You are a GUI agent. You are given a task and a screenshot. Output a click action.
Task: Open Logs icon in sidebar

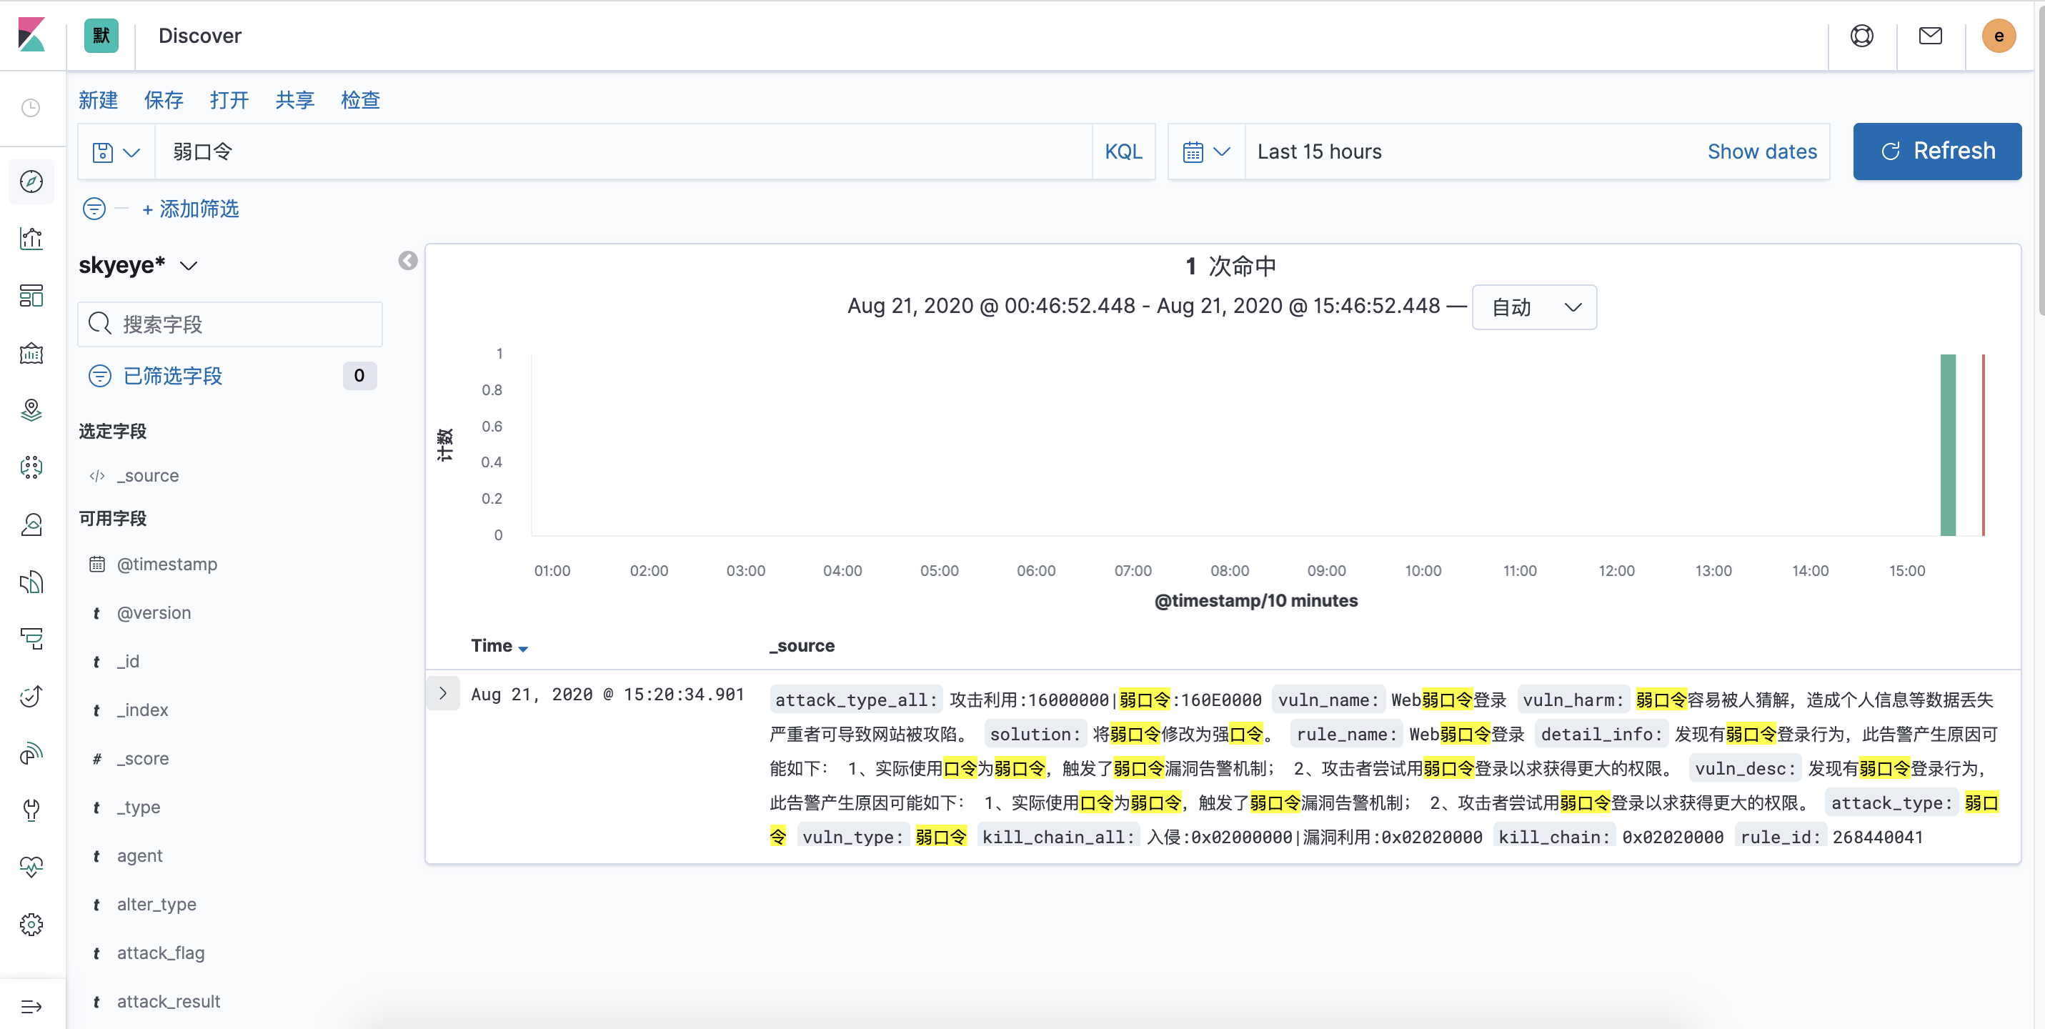tap(31, 582)
